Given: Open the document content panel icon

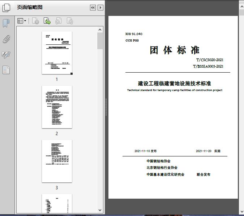Looking at the screenshot, I should [6, 70].
